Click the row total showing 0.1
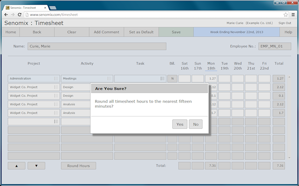 click(x=279, y=96)
